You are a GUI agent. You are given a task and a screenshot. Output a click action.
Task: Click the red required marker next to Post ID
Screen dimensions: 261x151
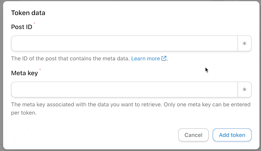pyautogui.click(x=34, y=24)
